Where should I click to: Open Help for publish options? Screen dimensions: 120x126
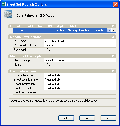click(108, 118)
